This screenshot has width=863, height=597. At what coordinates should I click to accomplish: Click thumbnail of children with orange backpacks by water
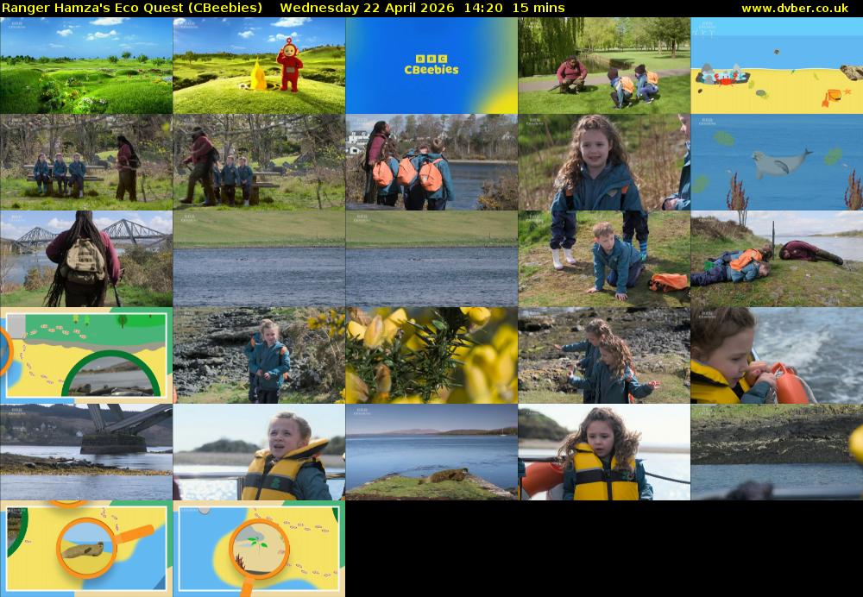[x=431, y=162]
